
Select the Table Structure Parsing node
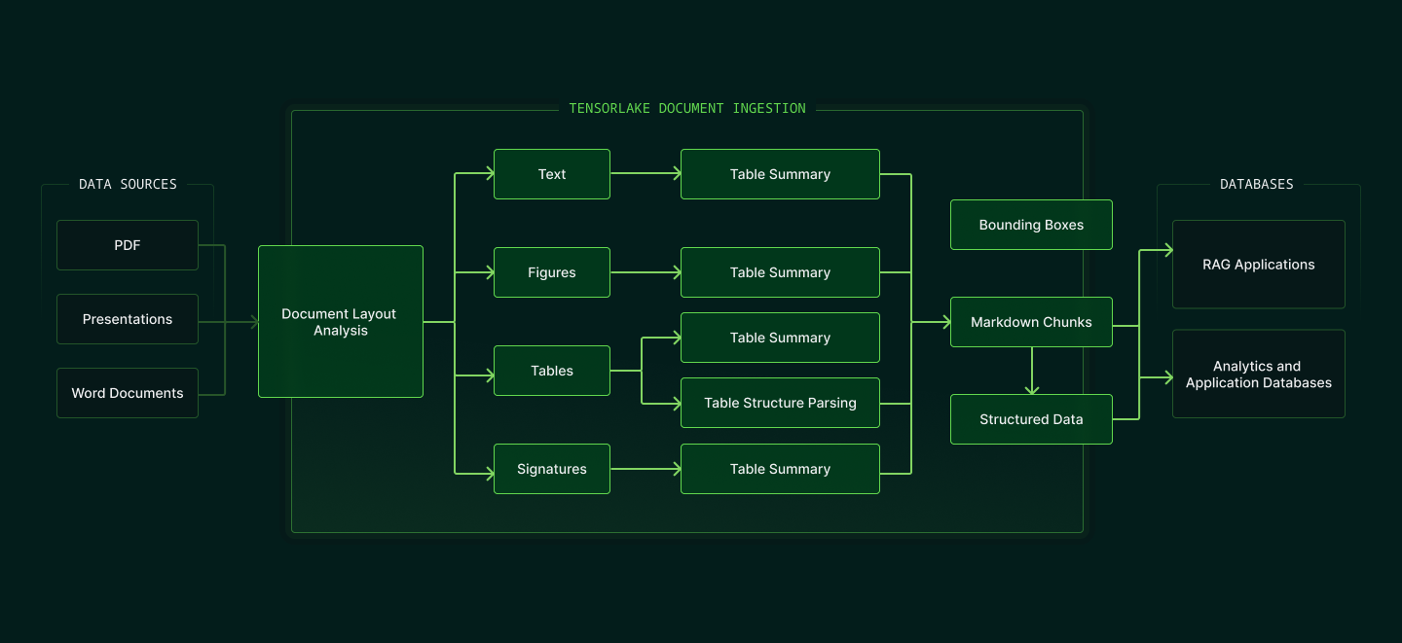780,403
